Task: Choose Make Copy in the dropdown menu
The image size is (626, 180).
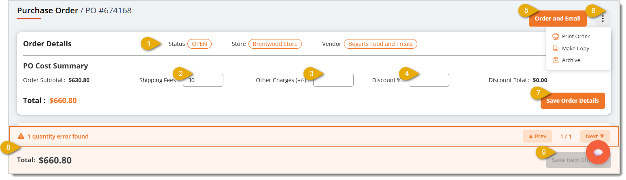Action: [575, 48]
